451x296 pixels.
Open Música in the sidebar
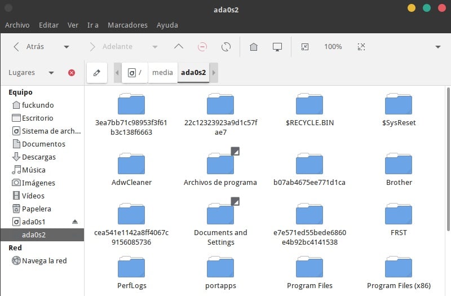click(42, 170)
